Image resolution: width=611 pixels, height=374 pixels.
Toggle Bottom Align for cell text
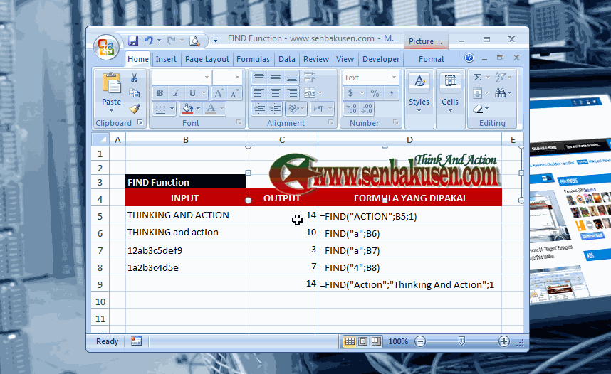291,78
